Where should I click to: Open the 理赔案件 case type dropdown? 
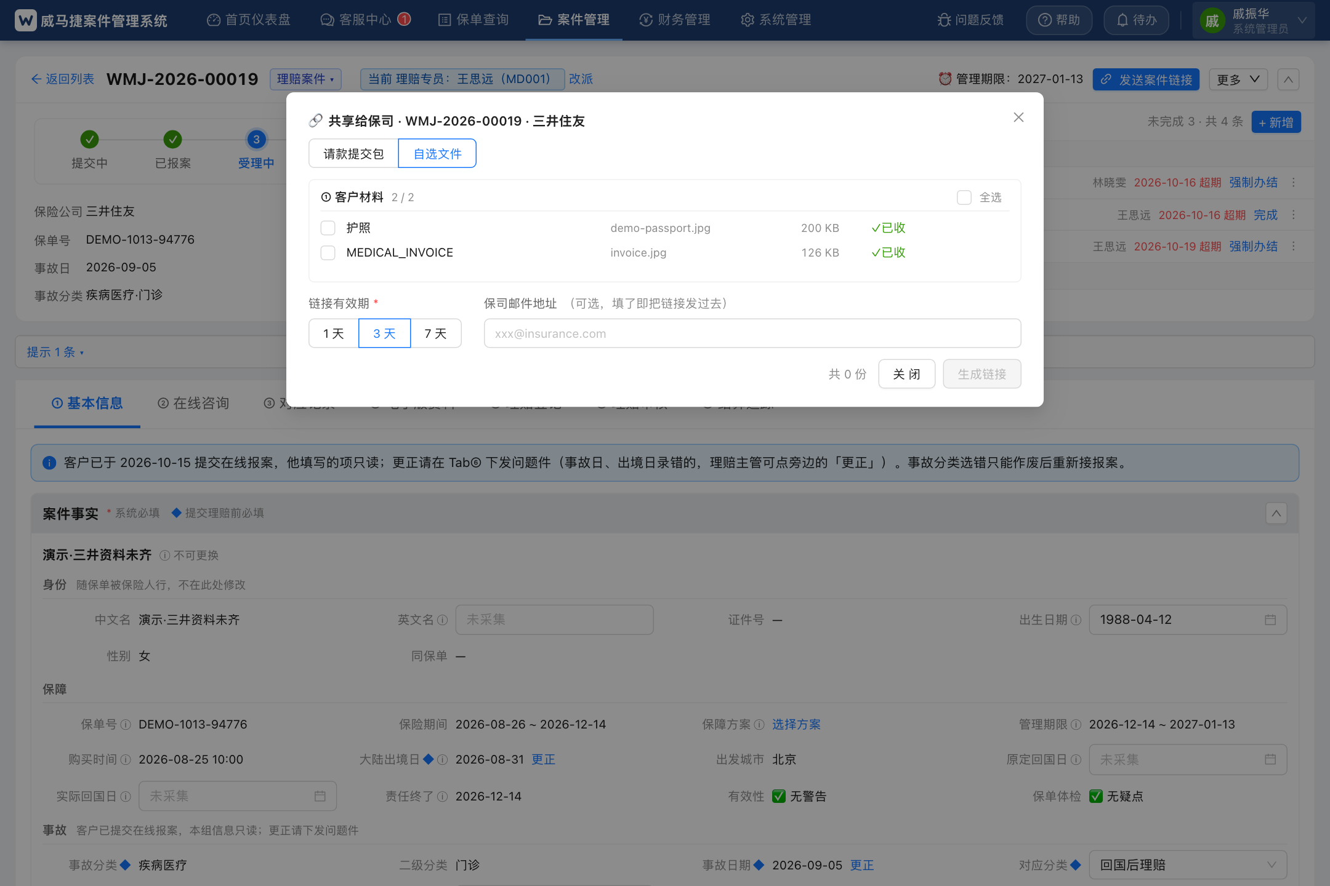pos(305,79)
